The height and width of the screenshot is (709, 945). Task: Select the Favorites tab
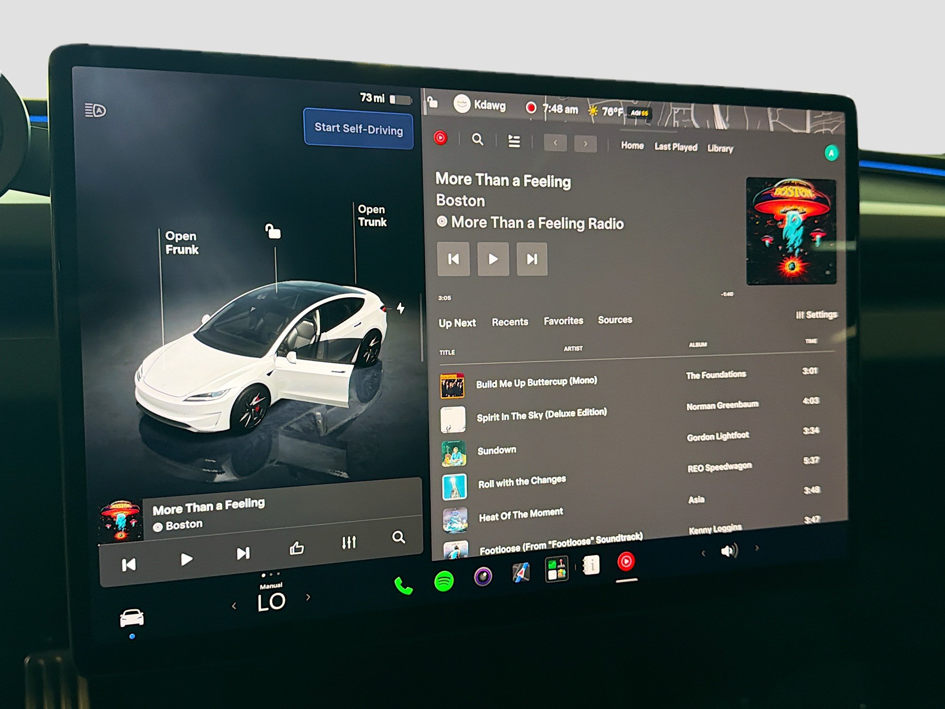tap(563, 321)
